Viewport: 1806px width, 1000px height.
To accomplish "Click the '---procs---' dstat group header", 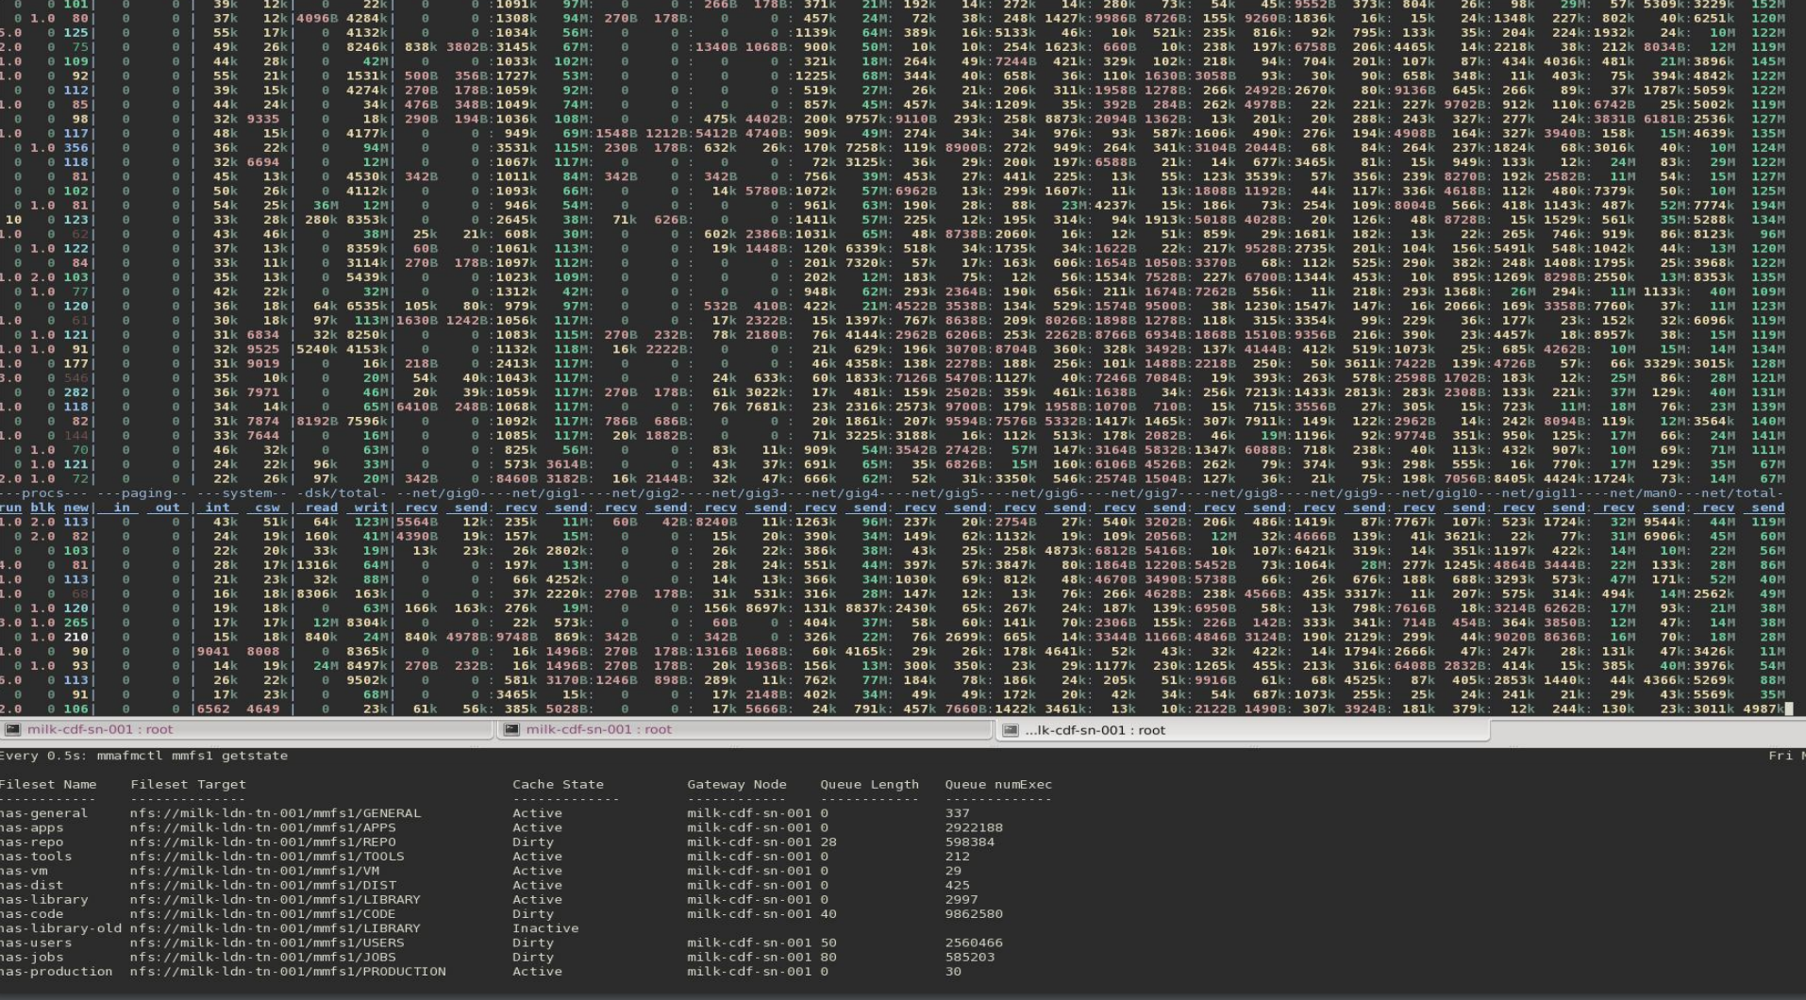I will 42,493.
